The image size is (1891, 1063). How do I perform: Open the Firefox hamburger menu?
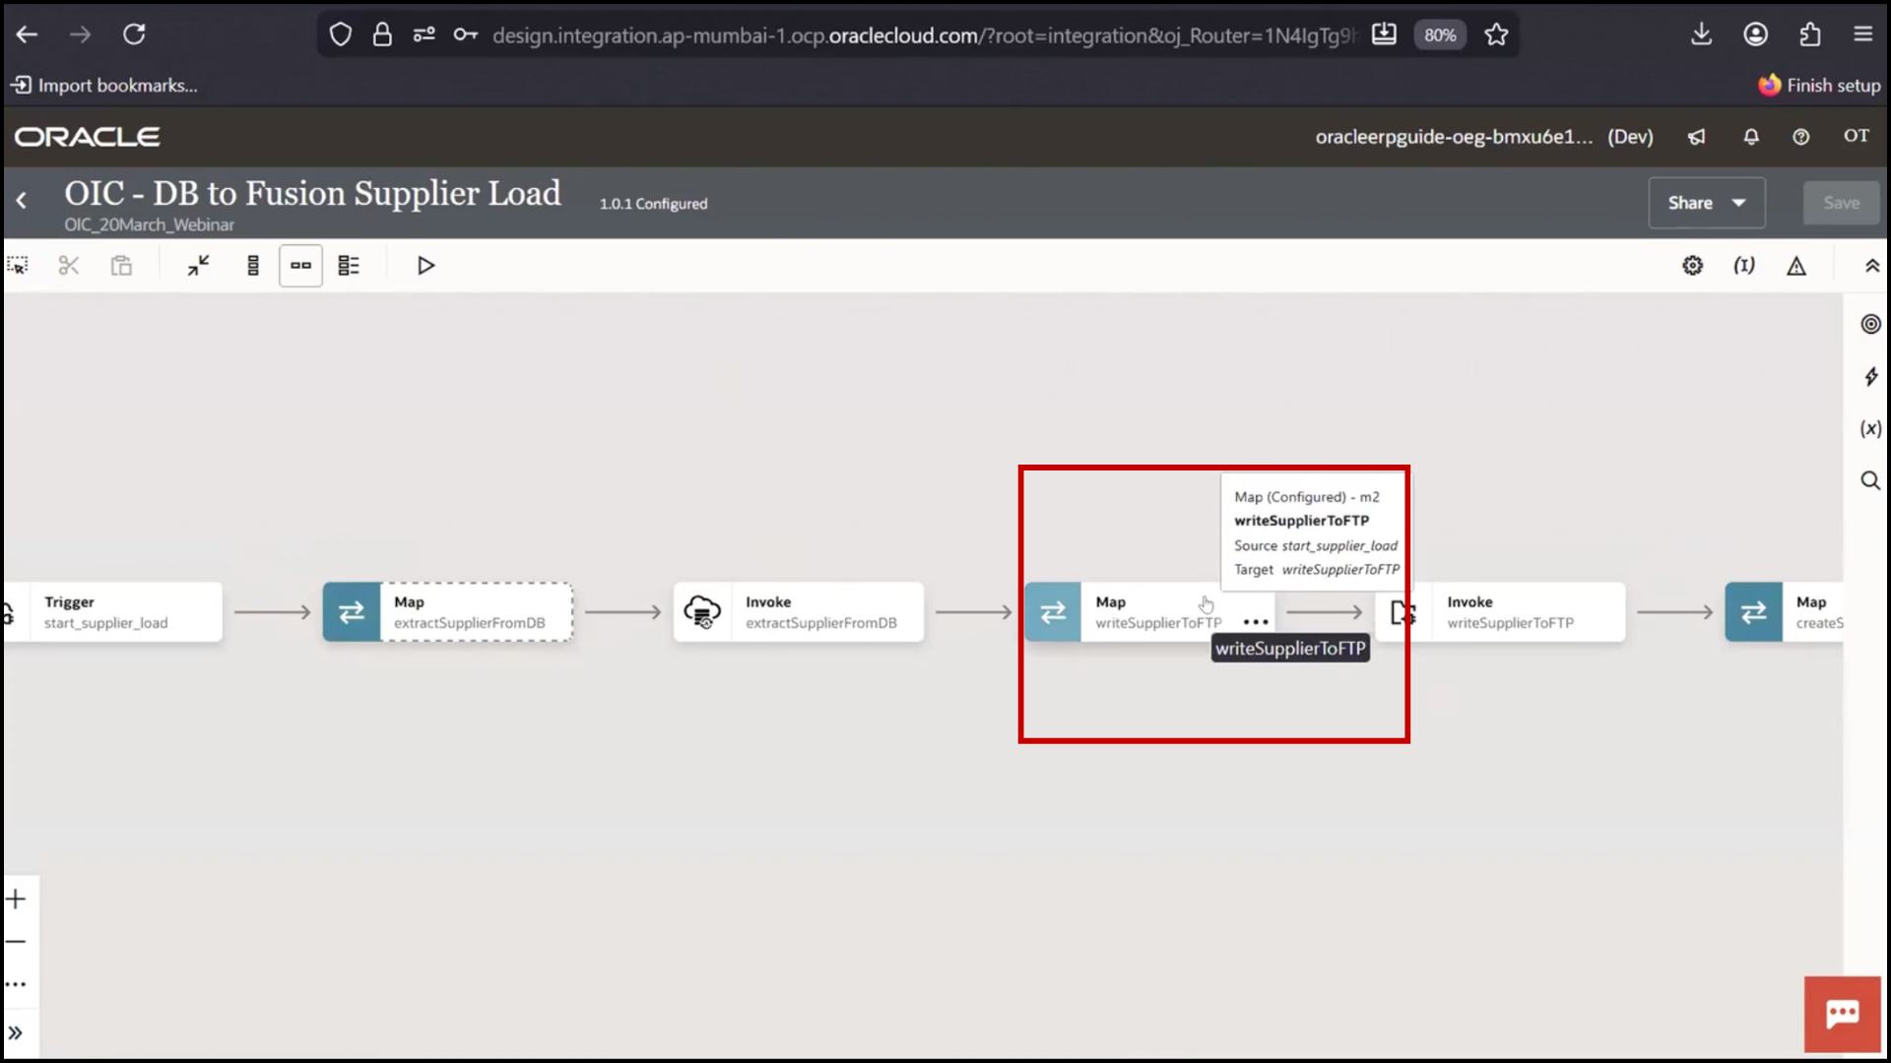point(1862,34)
